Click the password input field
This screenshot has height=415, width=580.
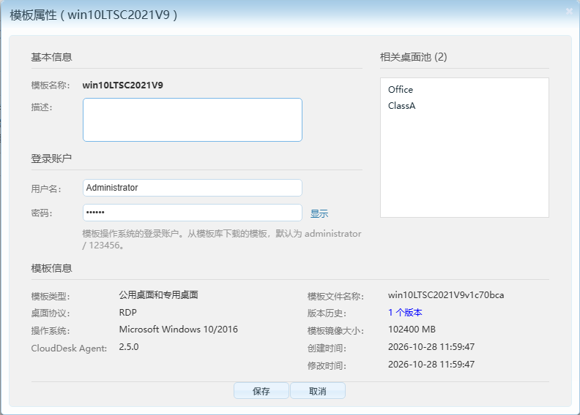coord(193,213)
